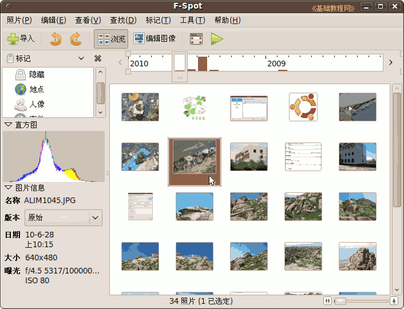Open Edit Image (编辑图像) mode
The height and width of the screenshot is (309, 404).
coord(155,39)
